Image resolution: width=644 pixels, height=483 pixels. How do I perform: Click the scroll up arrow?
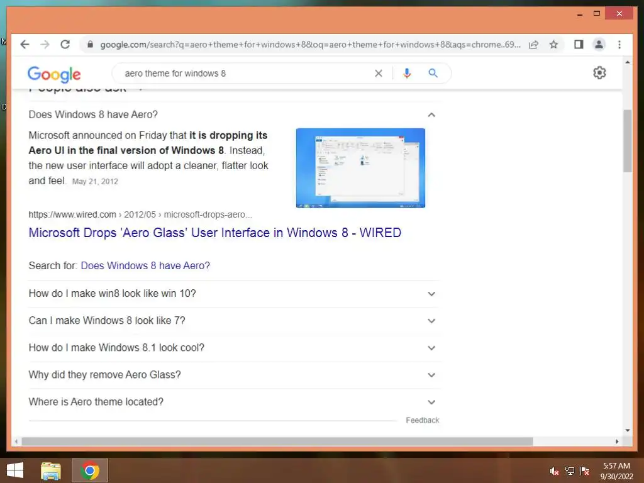[627, 62]
